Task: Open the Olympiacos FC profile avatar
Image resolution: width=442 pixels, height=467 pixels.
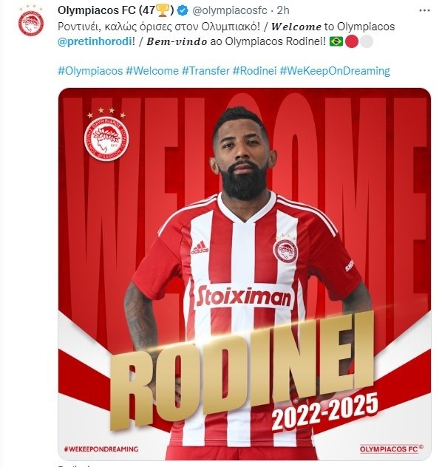Action: (x=31, y=21)
